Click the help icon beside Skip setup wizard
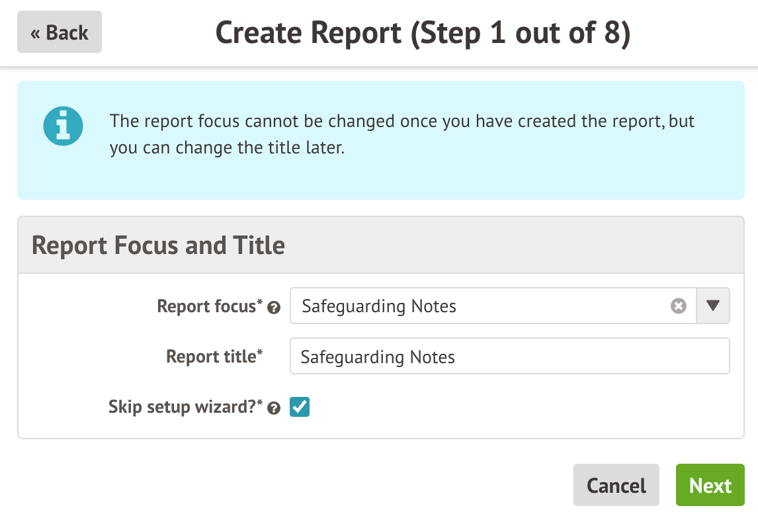The image size is (758, 512). coord(274,408)
